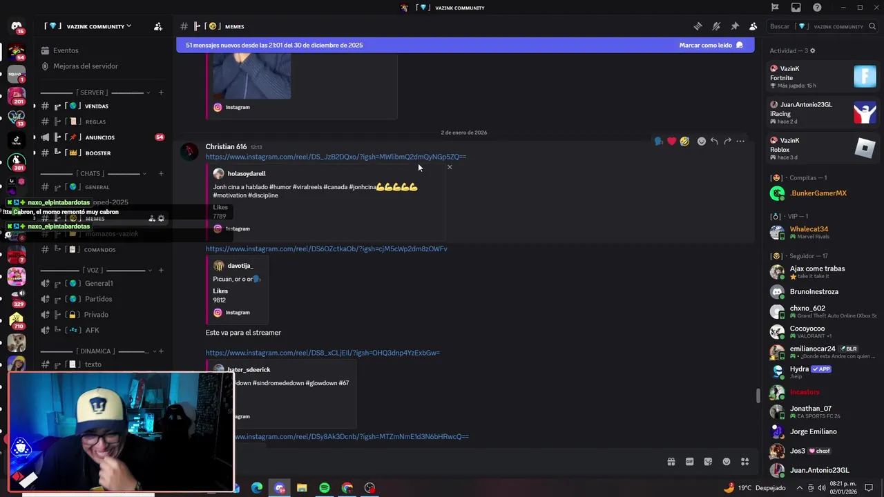The height and width of the screenshot is (497, 884).
Task: Click invite people icon next to server name
Action: [158, 26]
